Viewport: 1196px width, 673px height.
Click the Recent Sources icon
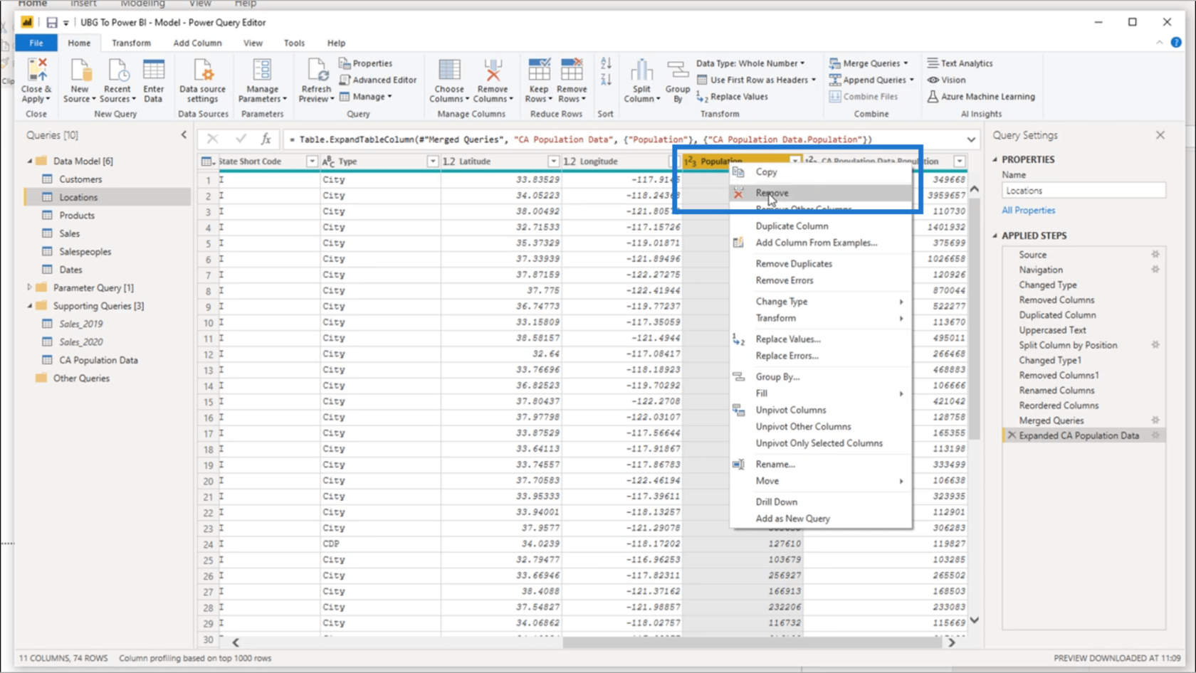pyautogui.click(x=117, y=70)
